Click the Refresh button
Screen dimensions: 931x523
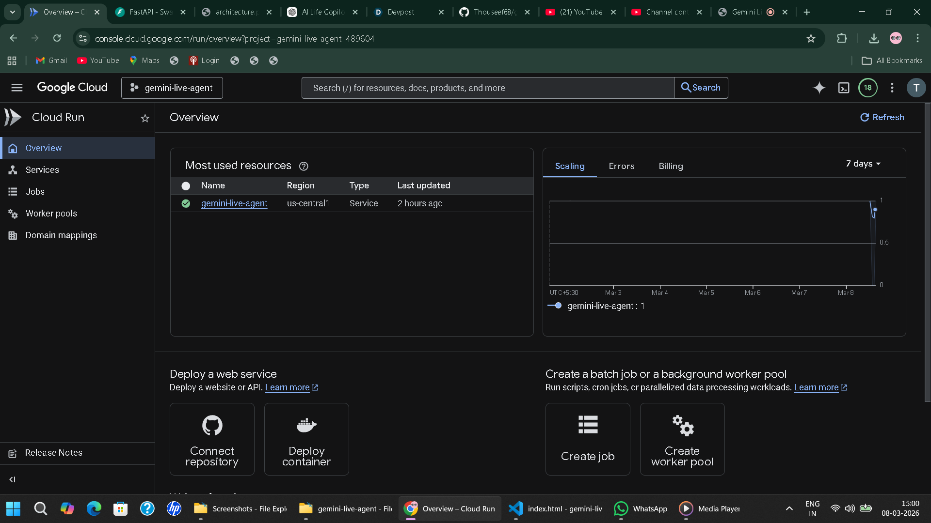(x=882, y=117)
